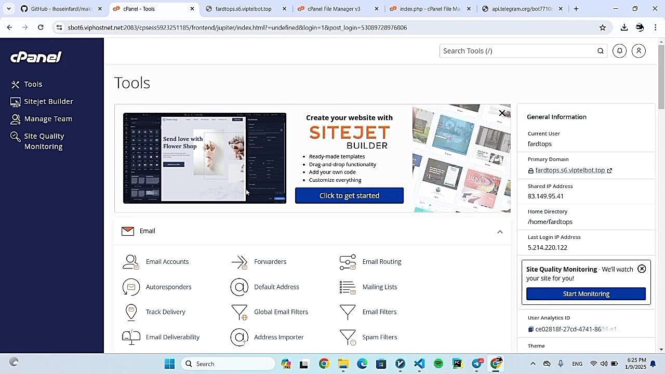Close the Sitejet Builder banner
The image size is (665, 374).
point(502,113)
